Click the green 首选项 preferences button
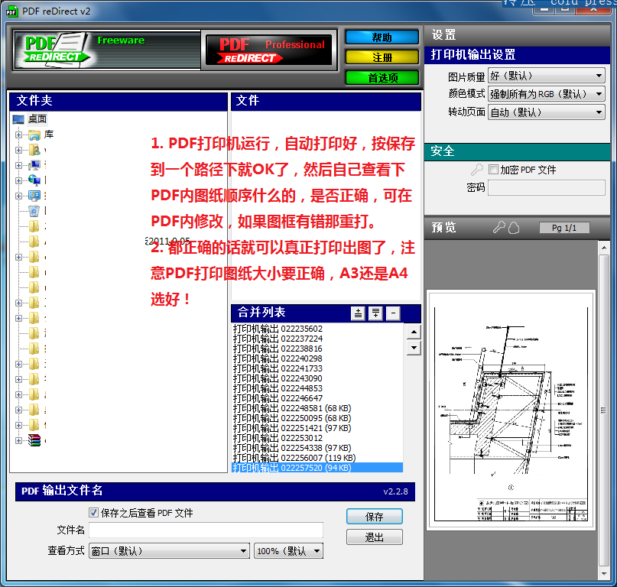The width and height of the screenshot is (617, 587). [382, 77]
